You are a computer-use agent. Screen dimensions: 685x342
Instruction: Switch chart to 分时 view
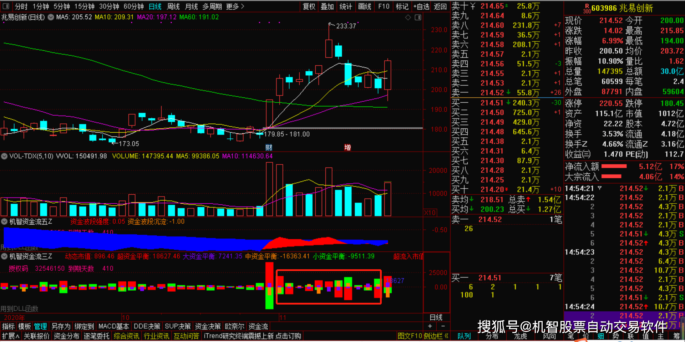21,6
